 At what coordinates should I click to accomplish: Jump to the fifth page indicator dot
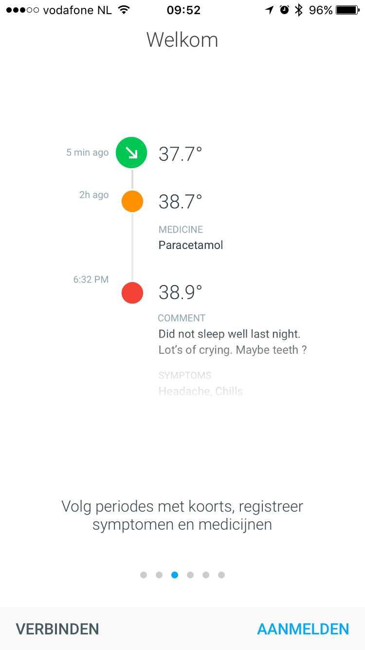point(206,575)
